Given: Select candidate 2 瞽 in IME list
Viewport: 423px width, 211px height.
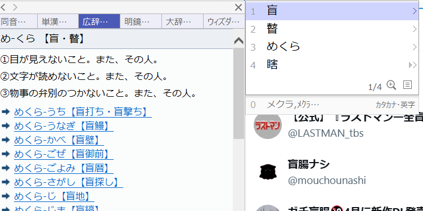Looking at the screenshot, I should (x=332, y=29).
